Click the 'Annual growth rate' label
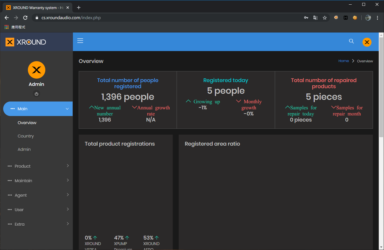384x250 pixels. (151, 110)
